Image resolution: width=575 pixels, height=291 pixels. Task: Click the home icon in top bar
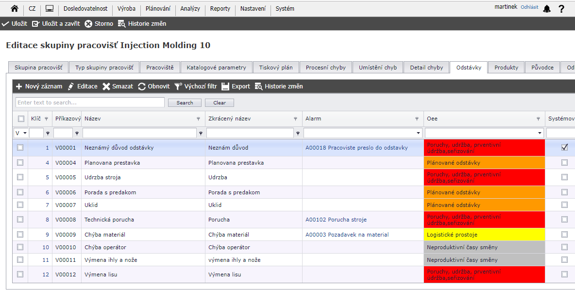pos(15,9)
